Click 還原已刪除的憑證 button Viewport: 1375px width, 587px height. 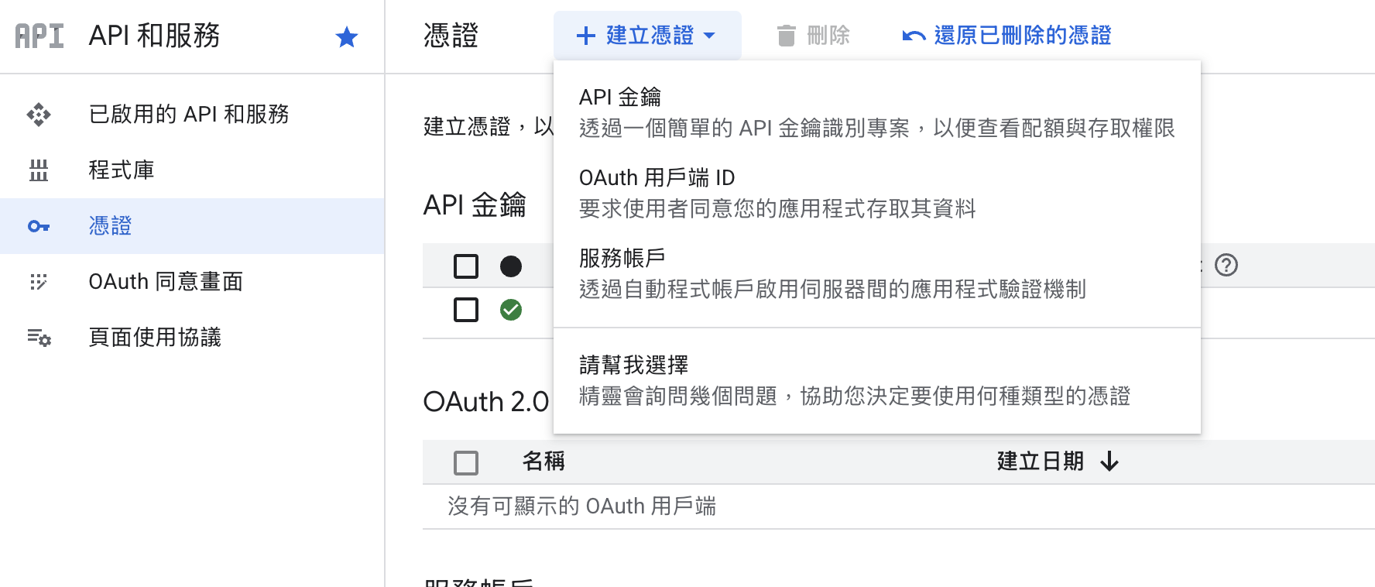[1007, 36]
